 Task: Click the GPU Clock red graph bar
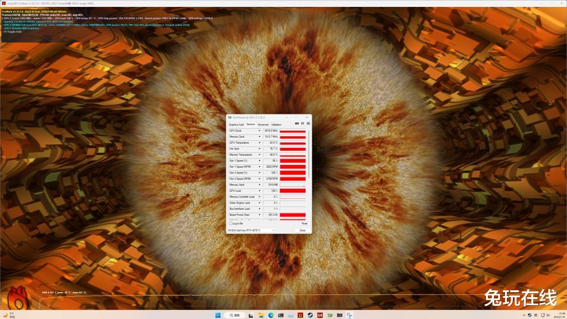pos(292,131)
